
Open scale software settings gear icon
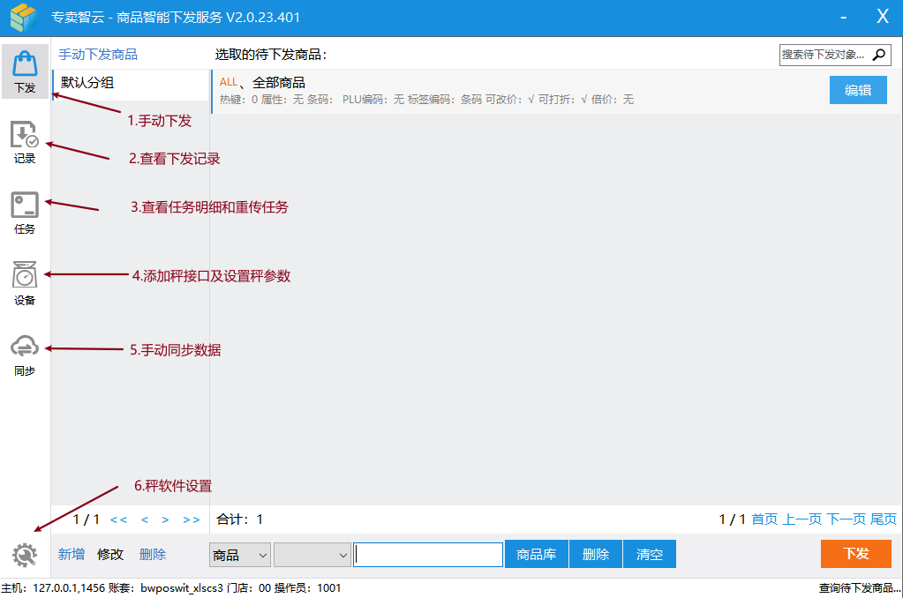25,555
